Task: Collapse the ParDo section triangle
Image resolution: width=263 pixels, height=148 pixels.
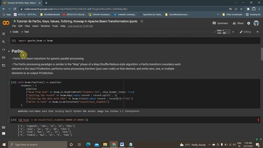Action: point(9,51)
